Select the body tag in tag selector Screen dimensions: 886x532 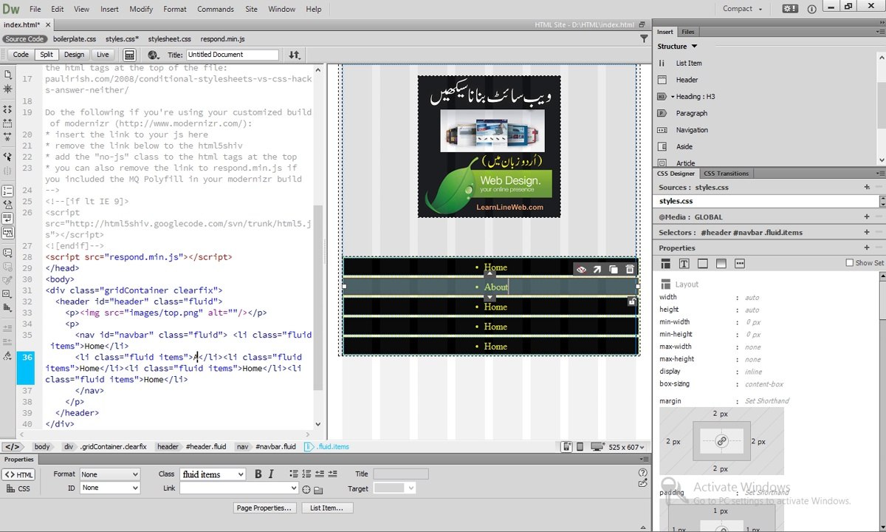(42, 447)
